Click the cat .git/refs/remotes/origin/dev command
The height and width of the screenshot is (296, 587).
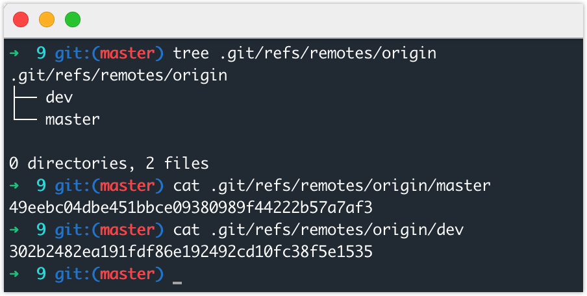tap(319, 230)
